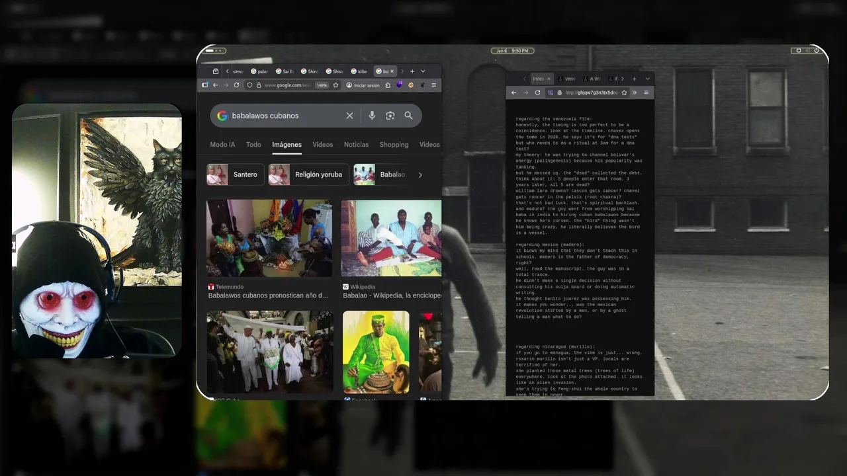
Task: Search by image with Lens icon
Action: pos(390,116)
